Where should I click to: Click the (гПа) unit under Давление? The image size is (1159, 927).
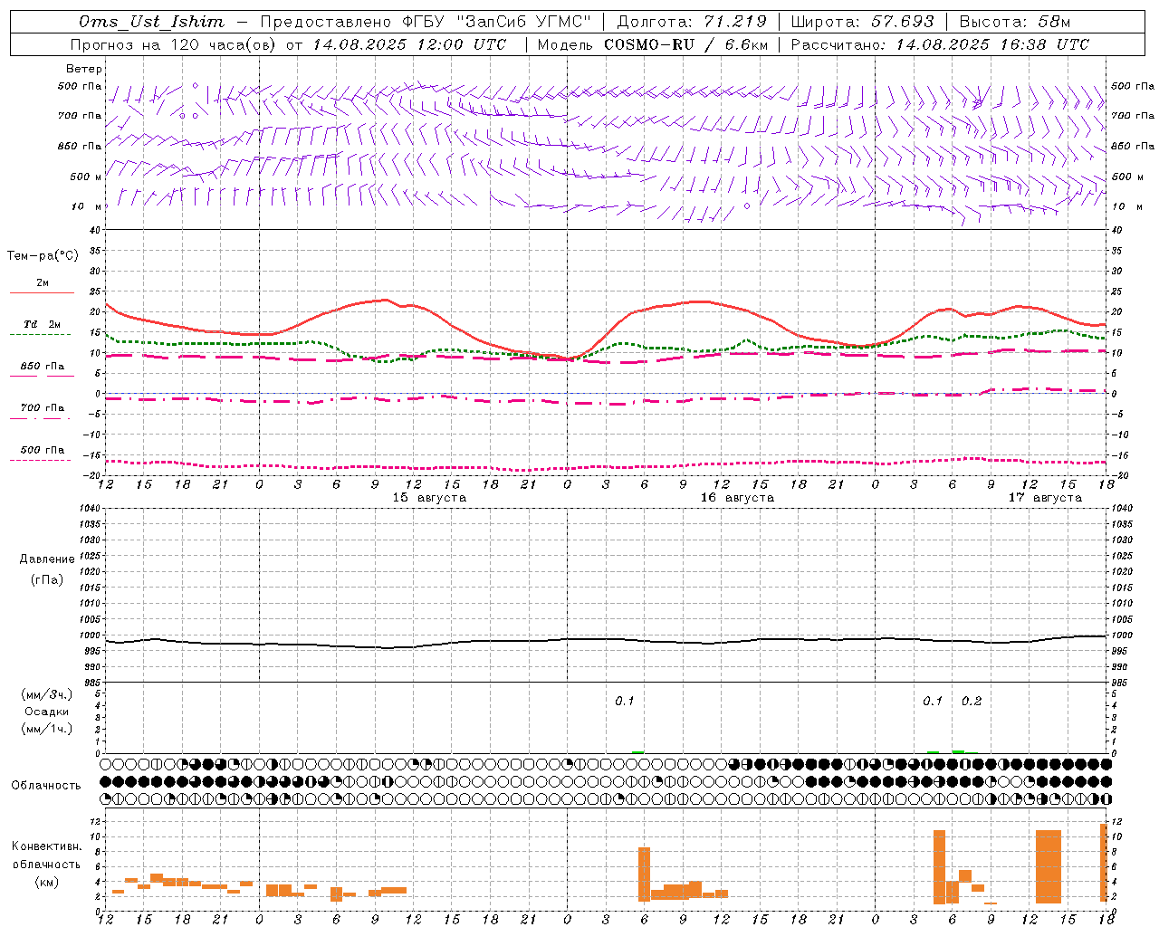(x=46, y=579)
